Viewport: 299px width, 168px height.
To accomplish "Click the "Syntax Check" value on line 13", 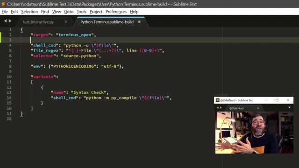I will (88, 92).
